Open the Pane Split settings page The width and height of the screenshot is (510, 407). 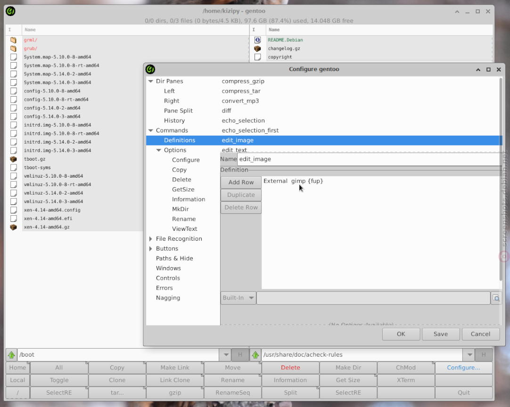(x=178, y=111)
